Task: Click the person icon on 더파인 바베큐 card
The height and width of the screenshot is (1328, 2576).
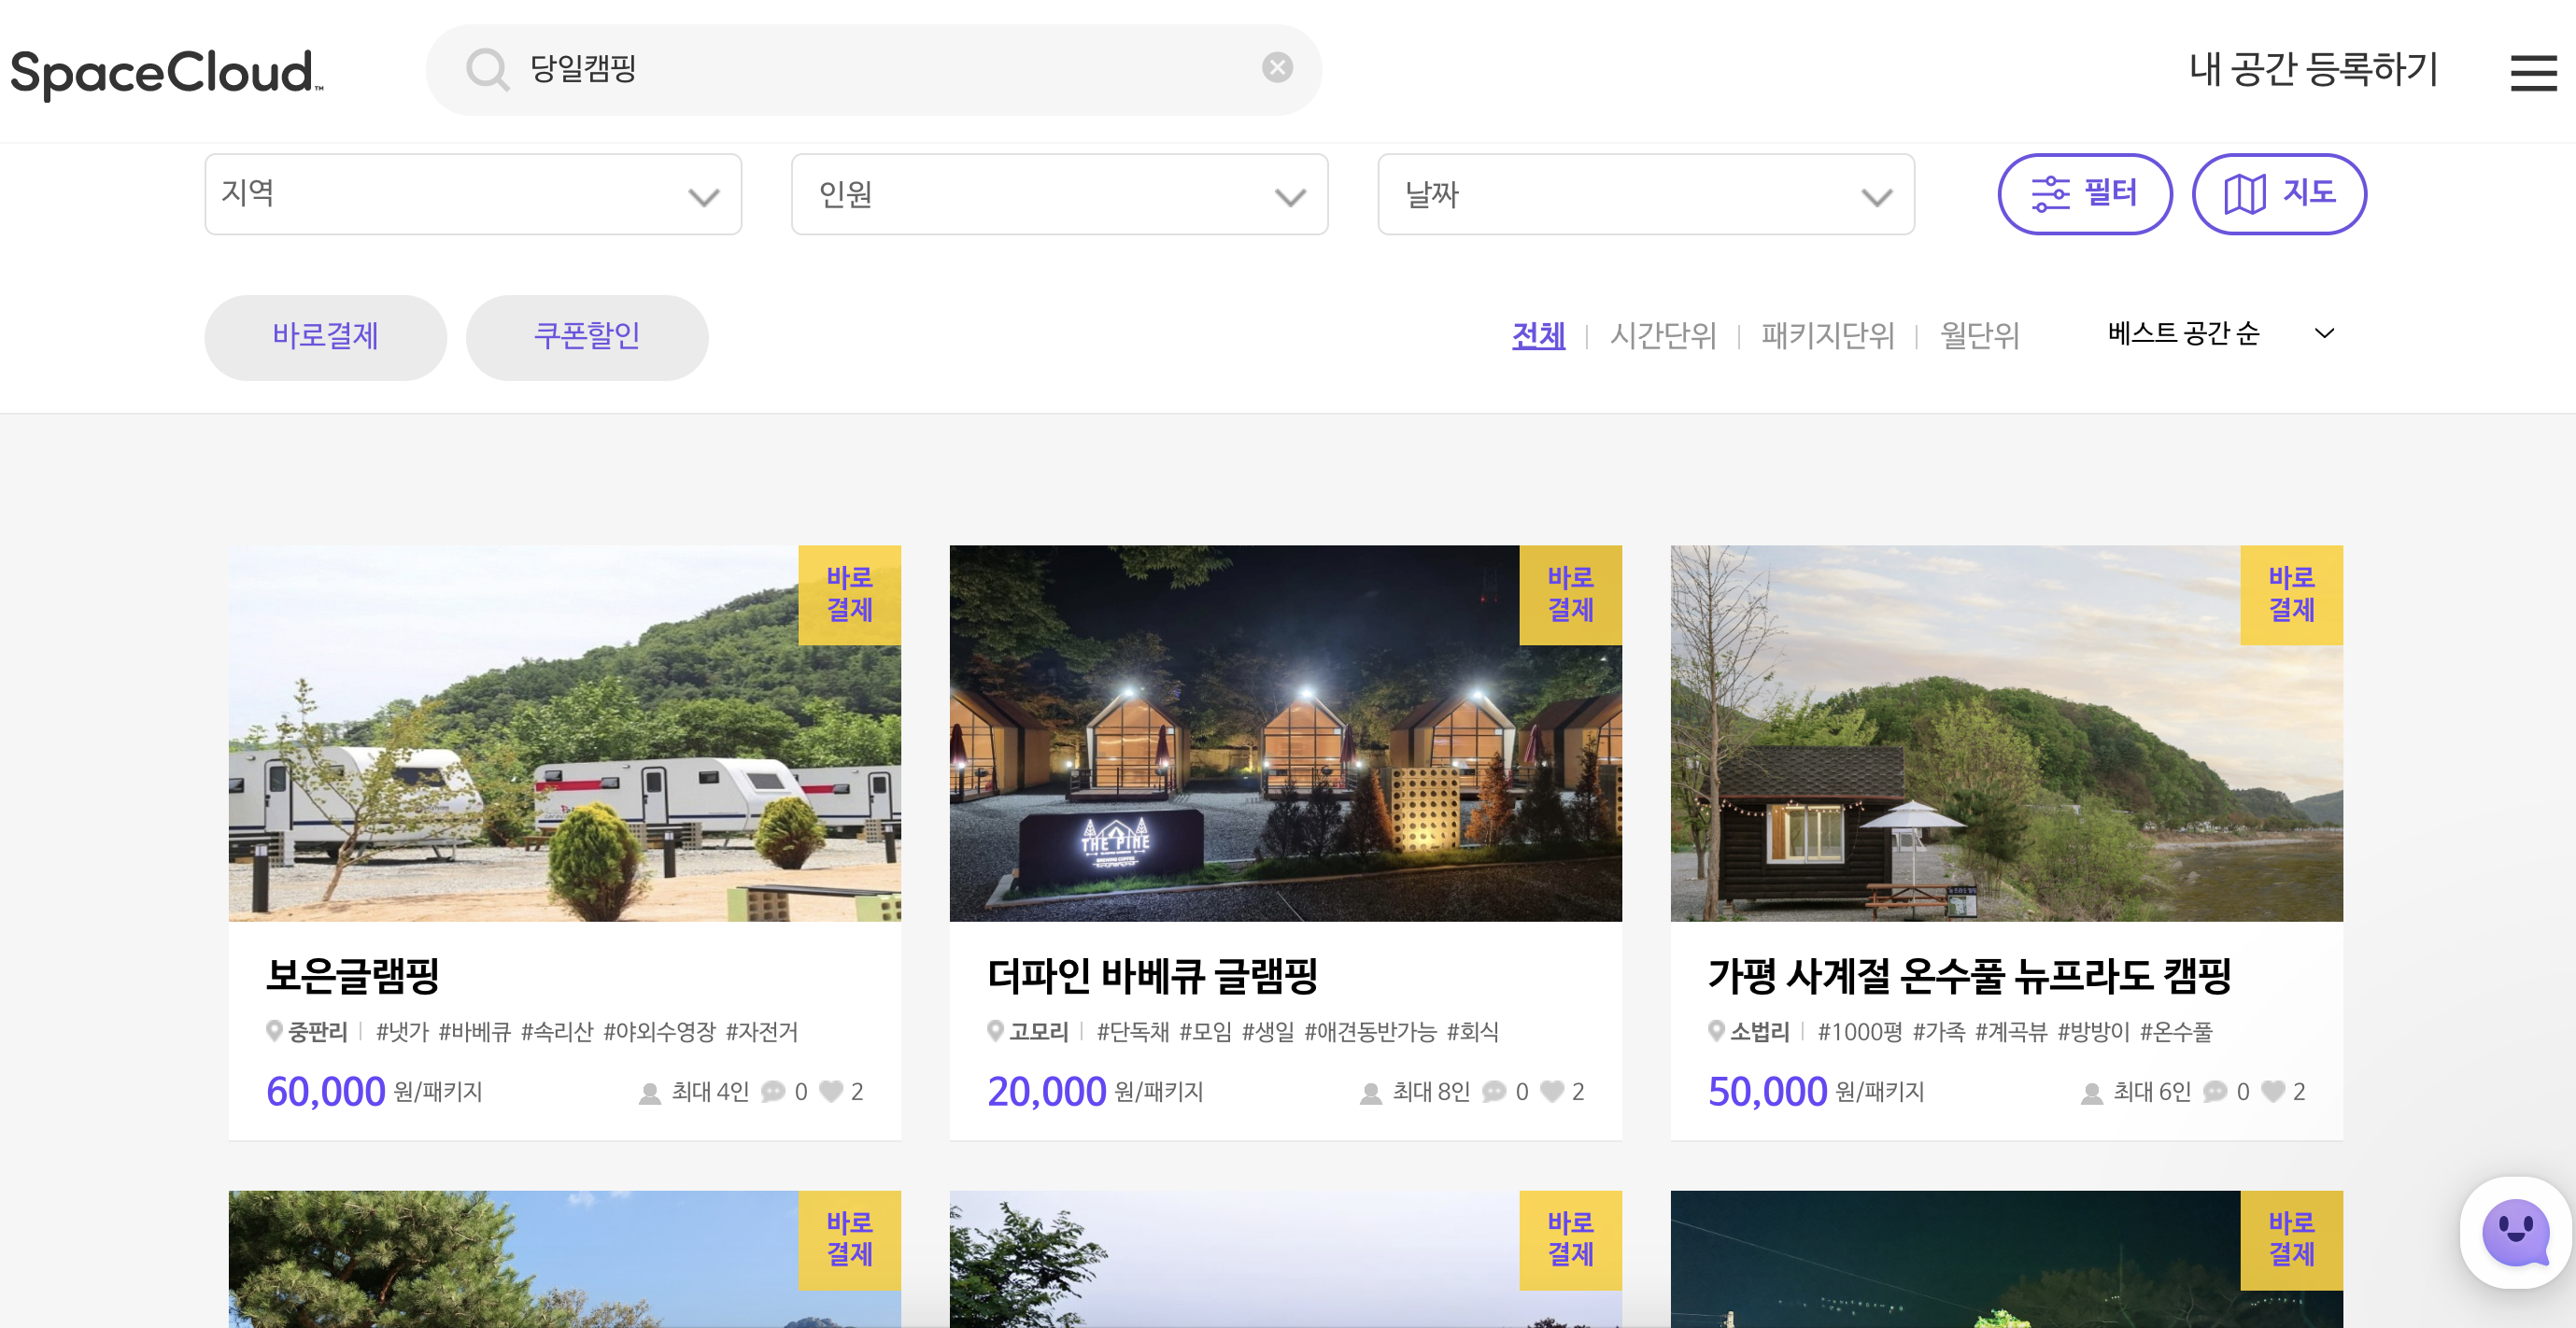Action: pyautogui.click(x=1371, y=1093)
